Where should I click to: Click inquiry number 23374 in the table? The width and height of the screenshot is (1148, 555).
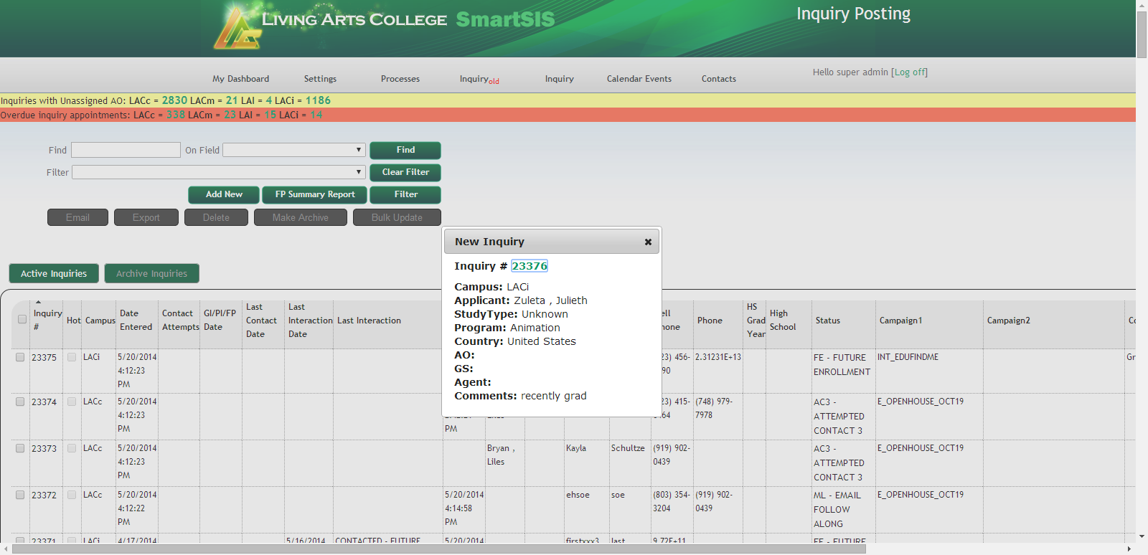(x=44, y=402)
